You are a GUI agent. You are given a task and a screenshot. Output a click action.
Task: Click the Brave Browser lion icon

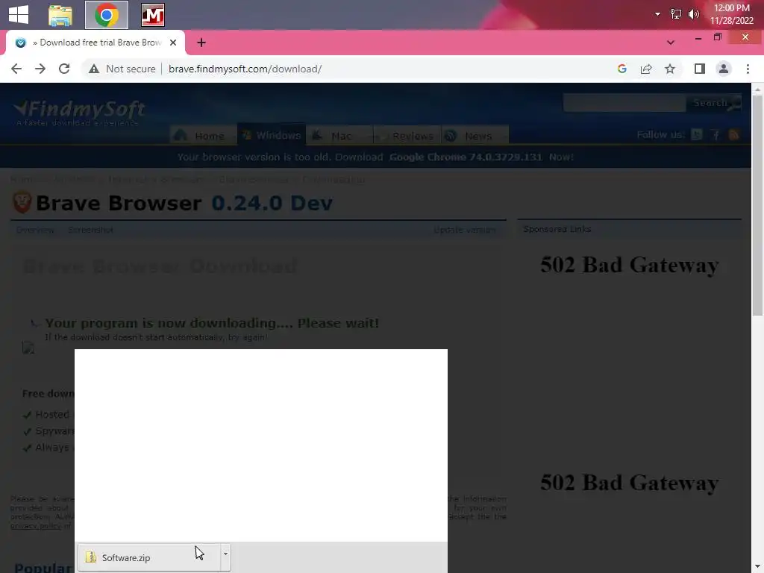[22, 202]
